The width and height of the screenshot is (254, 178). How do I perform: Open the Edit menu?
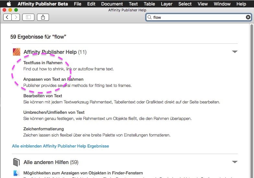(91, 4)
